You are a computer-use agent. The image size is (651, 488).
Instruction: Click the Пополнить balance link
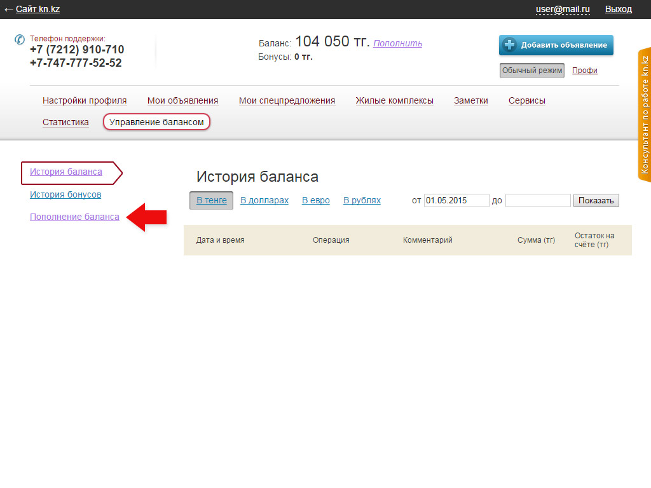click(x=397, y=43)
